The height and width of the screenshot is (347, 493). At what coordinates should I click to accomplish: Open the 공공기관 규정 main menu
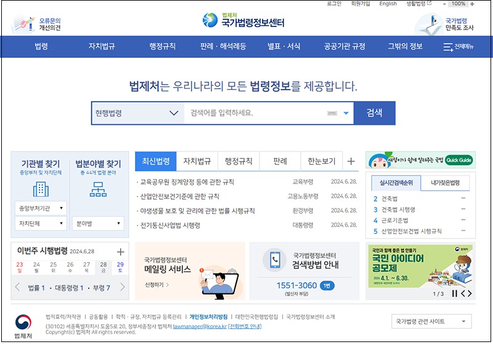(344, 47)
